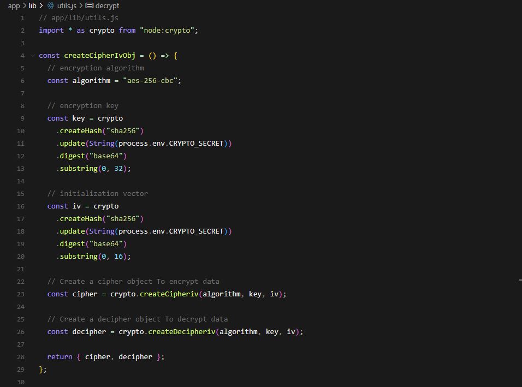Viewport: 522px width, 387px height.
Task: Click the symbol icon before decrypt breadcrumb
Action: coord(90,5)
